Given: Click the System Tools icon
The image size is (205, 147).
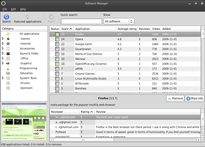Looking at the screenshot, I should (8, 78).
